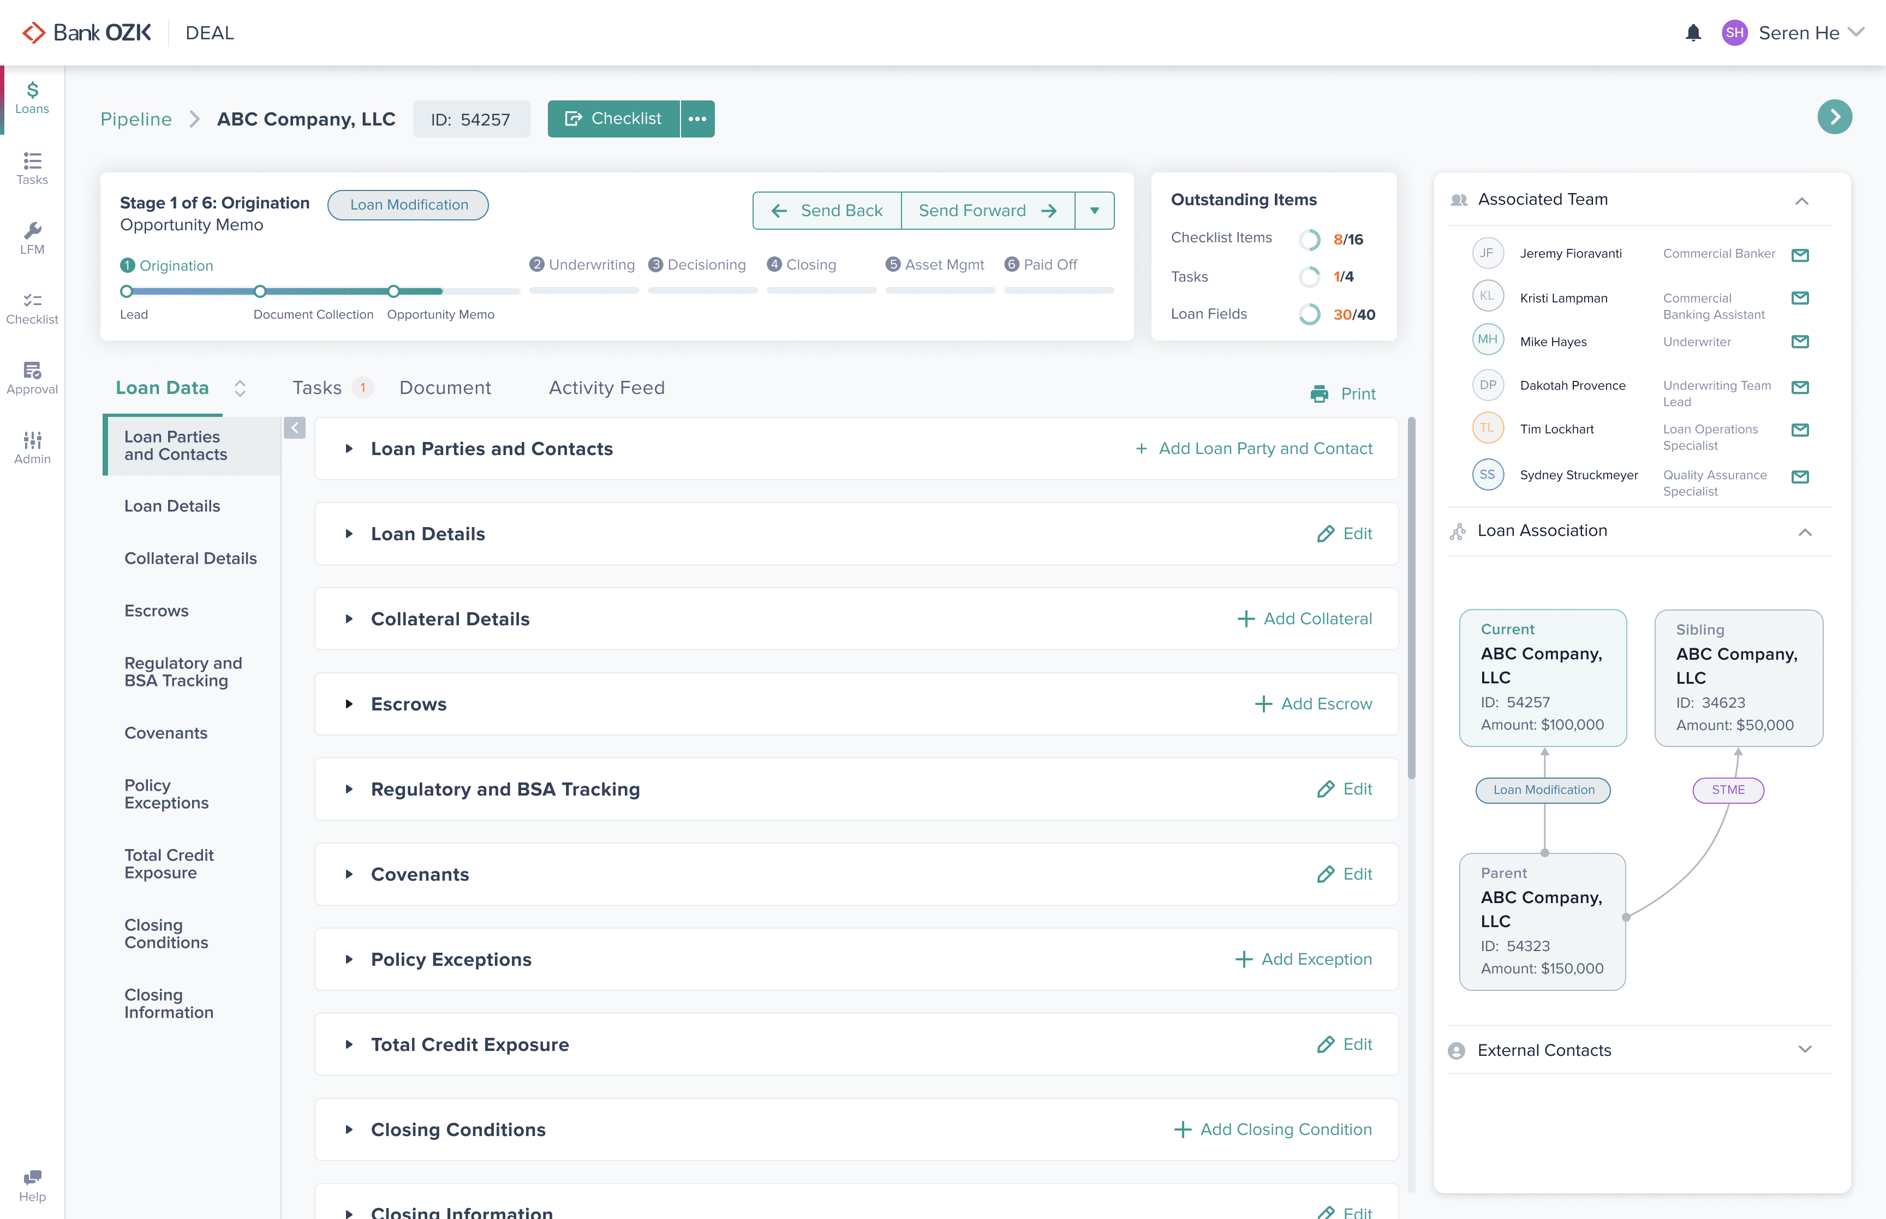Viewport: 1886px width, 1219px height.
Task: Open the notifications bell icon
Action: [1693, 32]
